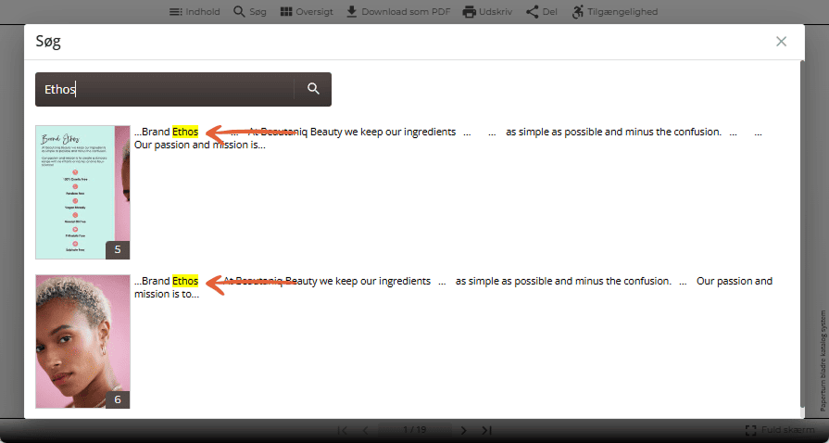
Task: Click the second search result text snippet
Action: point(453,287)
